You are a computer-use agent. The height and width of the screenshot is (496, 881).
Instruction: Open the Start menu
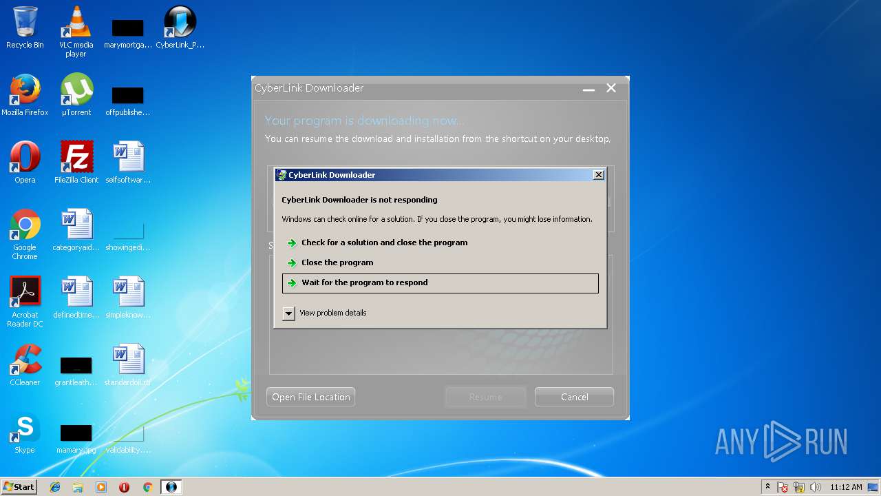19,487
